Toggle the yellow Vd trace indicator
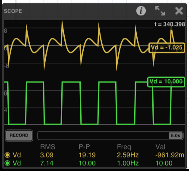Screen dimensions: 189x171 [x=7, y=155]
